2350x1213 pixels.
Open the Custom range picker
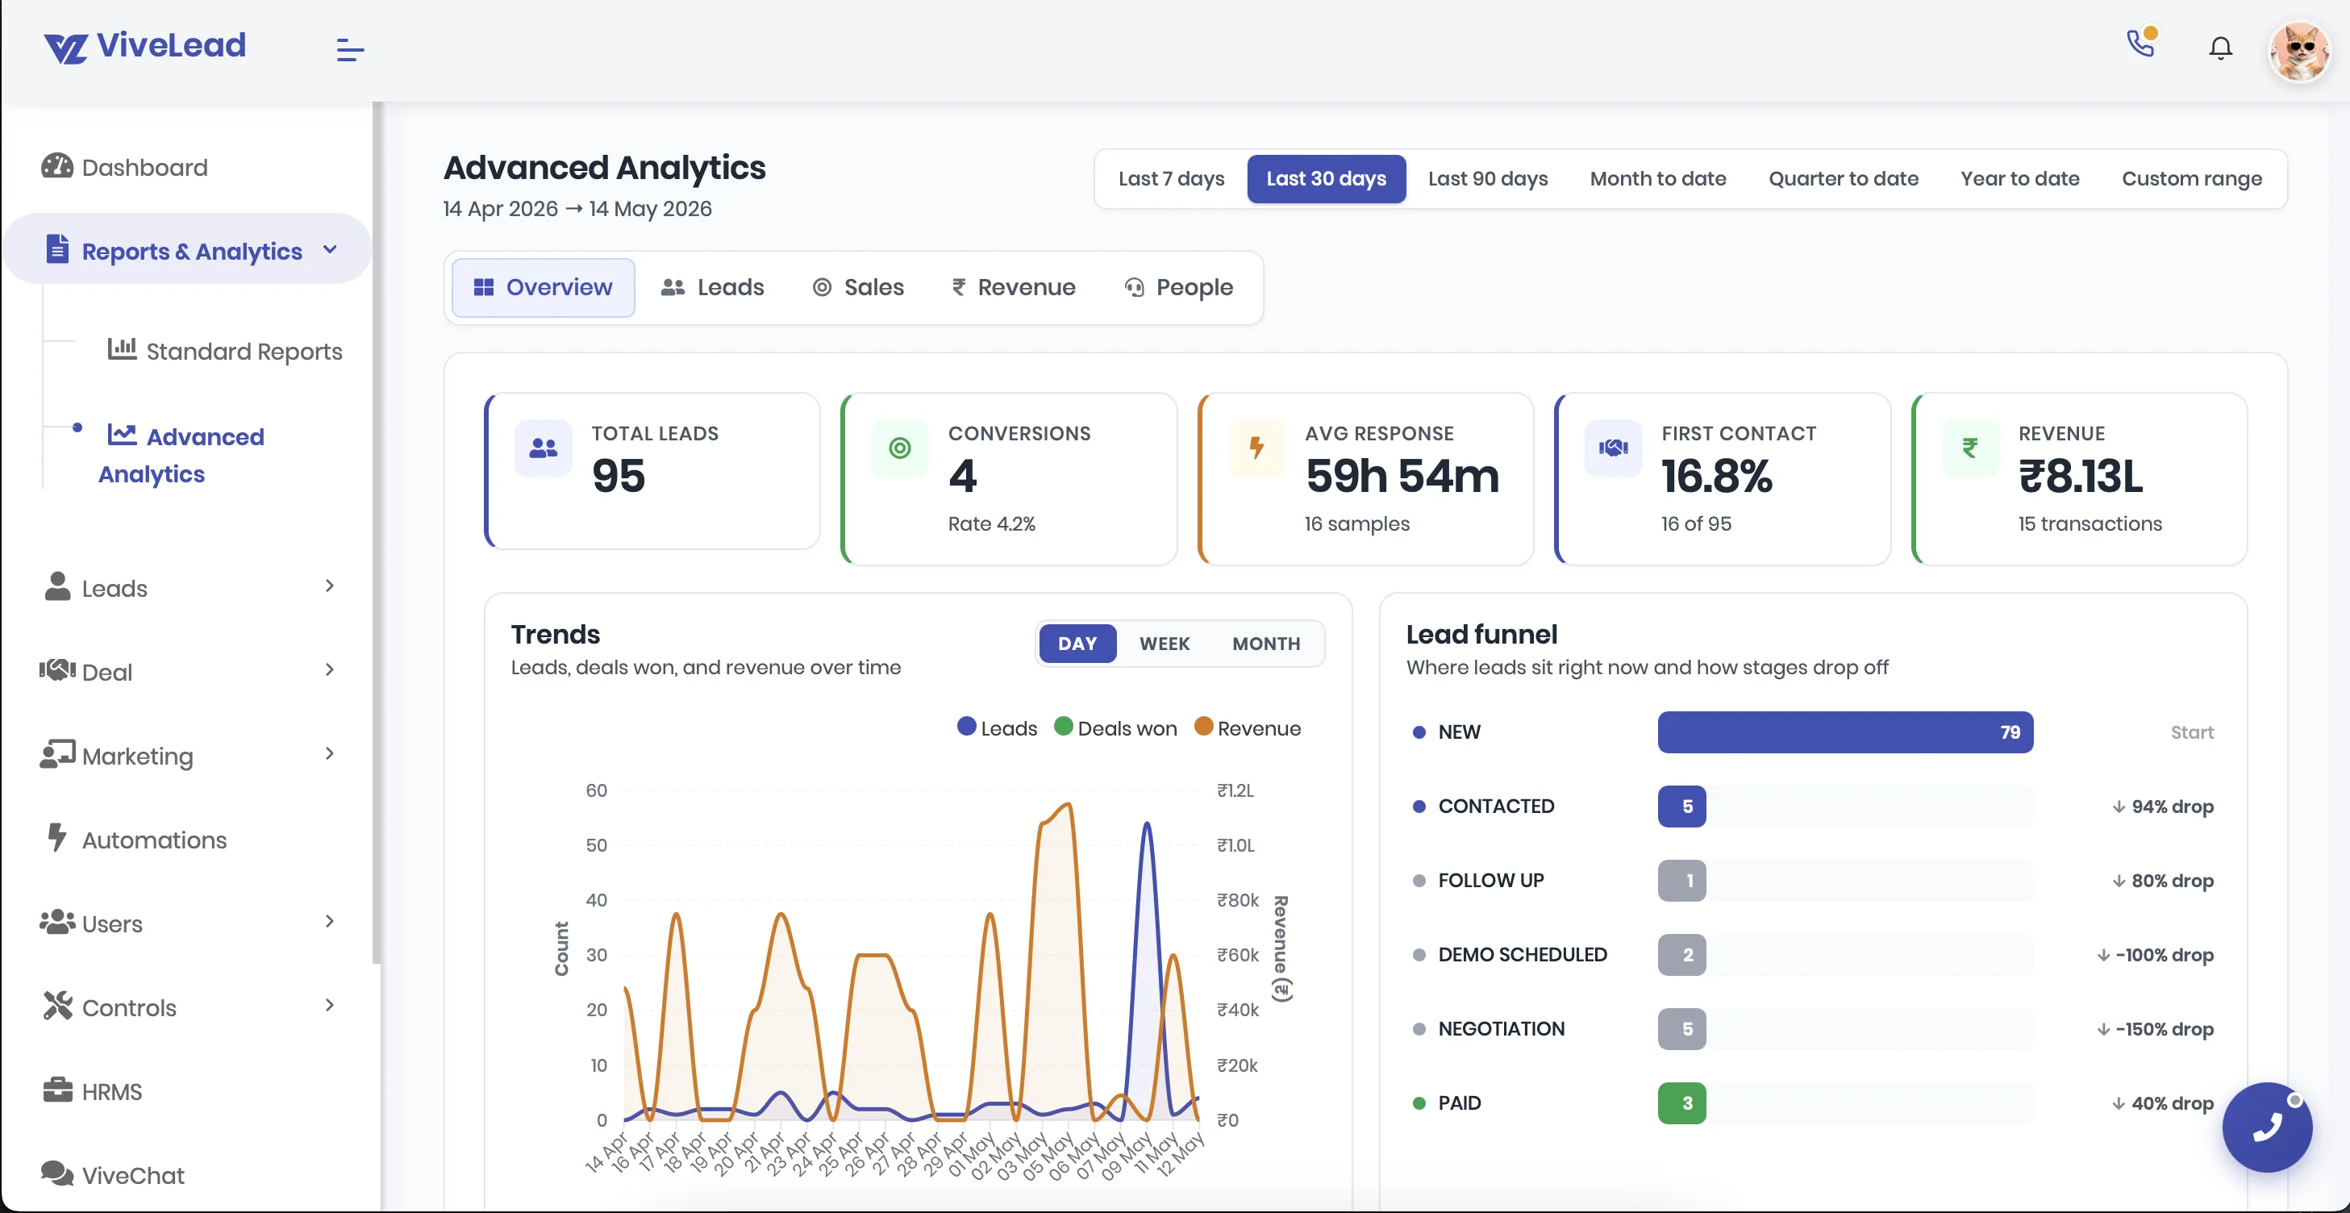[x=2191, y=179]
